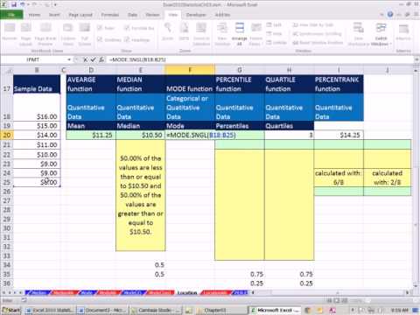Screen dimensions: 420x315
Task: Open the Switch Windows dropdown
Action: coord(381,34)
